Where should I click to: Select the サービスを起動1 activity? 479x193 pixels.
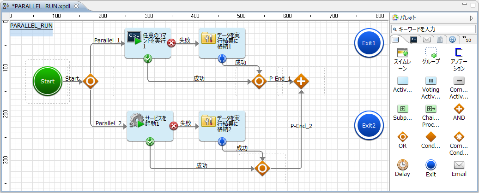[150, 126]
